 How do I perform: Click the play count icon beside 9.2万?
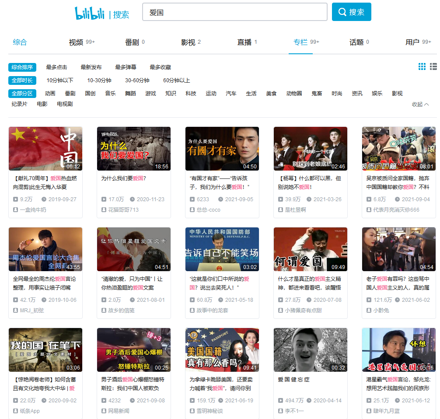click(x=16, y=199)
